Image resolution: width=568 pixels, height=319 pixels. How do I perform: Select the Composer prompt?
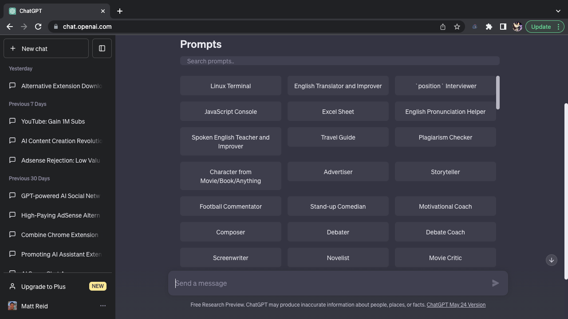pos(231,232)
